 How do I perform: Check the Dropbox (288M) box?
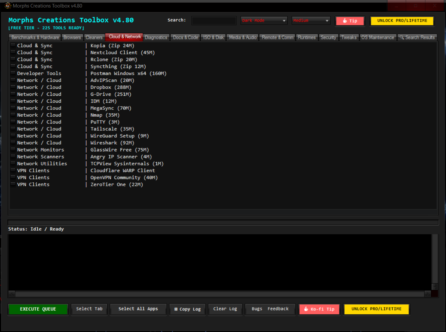click(13, 87)
